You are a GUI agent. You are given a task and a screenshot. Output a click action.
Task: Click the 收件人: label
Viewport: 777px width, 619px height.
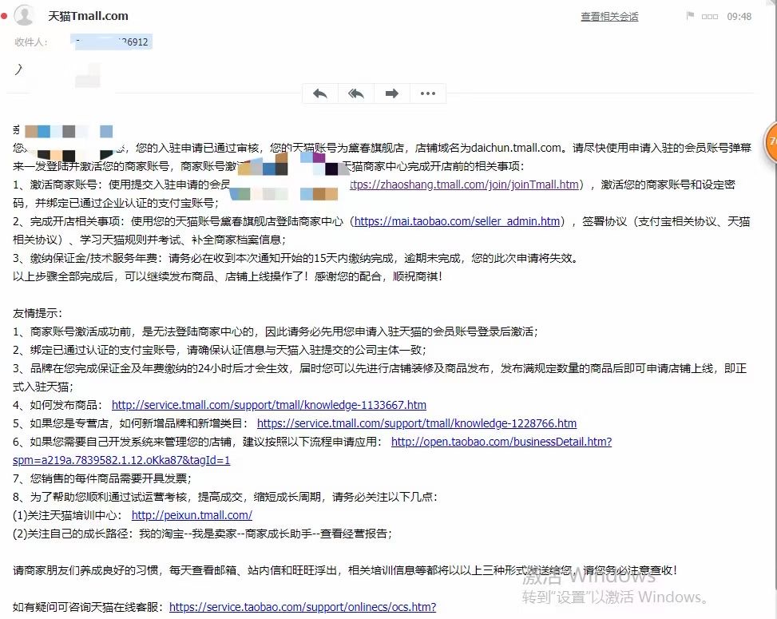coord(31,42)
